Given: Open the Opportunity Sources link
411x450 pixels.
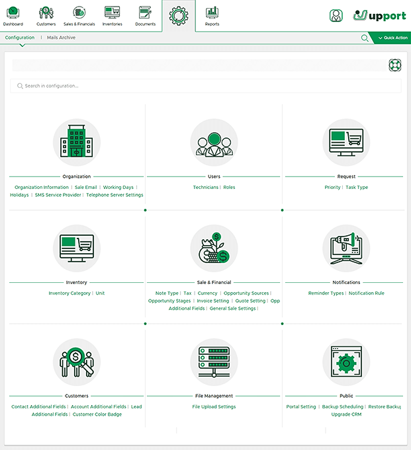Looking at the screenshot, I should tap(246, 293).
